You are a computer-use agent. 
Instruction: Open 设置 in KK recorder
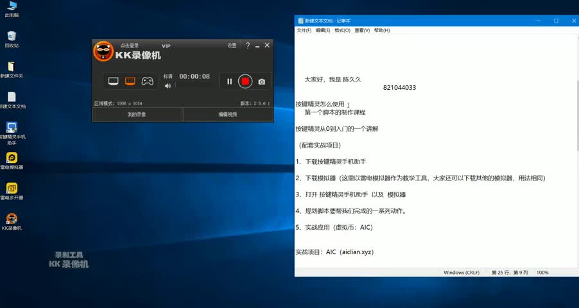[232, 46]
